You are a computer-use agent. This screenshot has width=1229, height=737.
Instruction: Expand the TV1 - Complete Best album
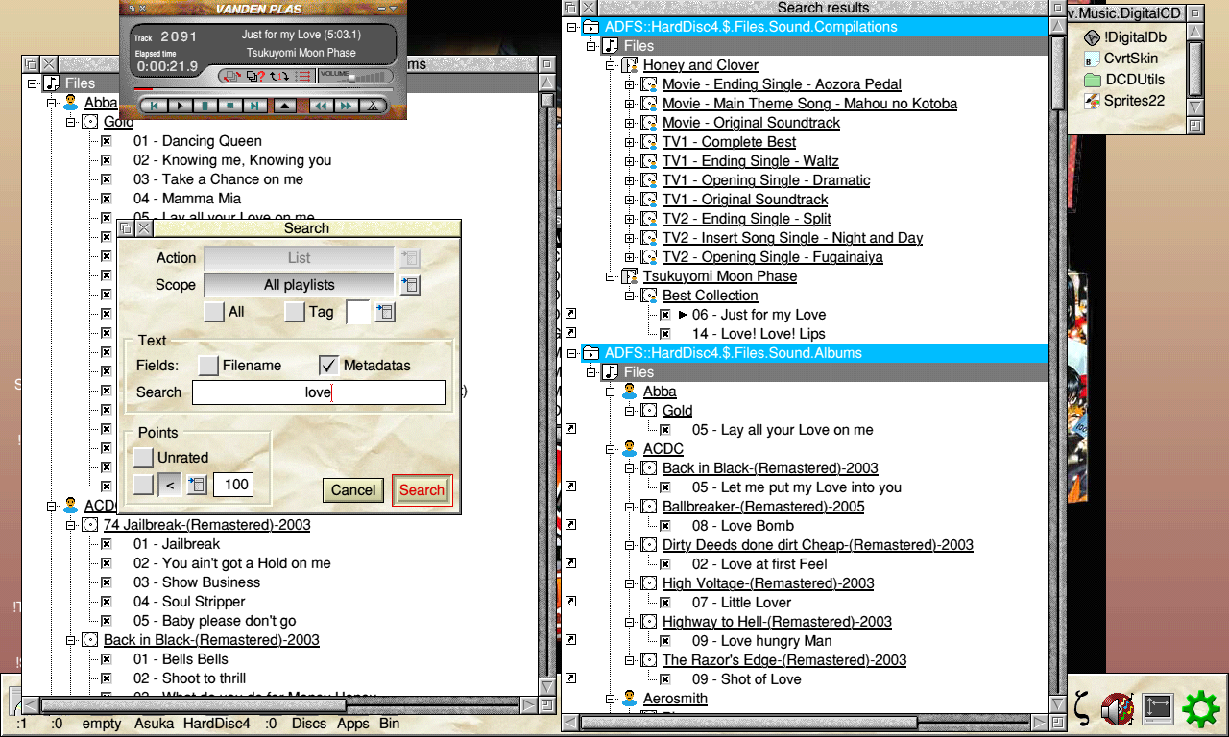pyautogui.click(x=630, y=142)
